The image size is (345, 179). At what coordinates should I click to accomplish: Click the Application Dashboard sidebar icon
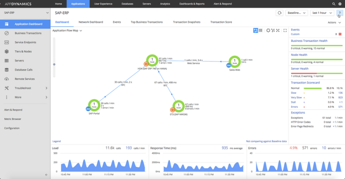click(x=6, y=24)
